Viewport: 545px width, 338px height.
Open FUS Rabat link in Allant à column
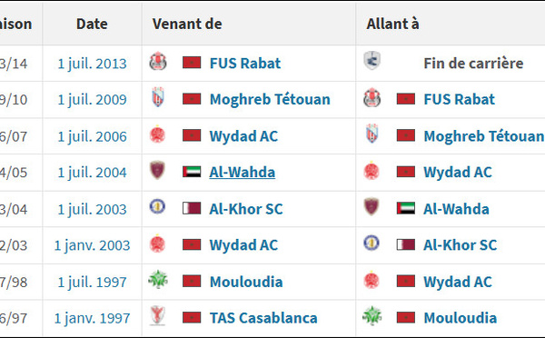coord(459,99)
